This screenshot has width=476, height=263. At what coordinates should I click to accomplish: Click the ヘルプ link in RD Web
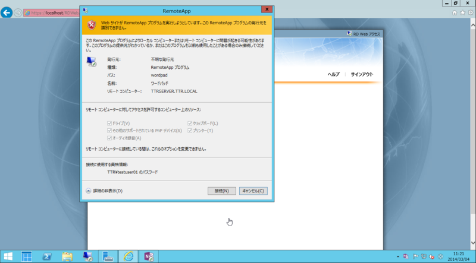point(333,74)
